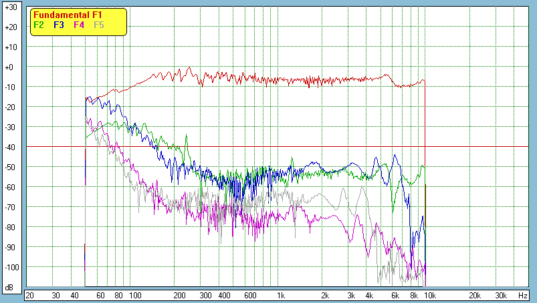
Task: Click the dB unit label
Action: click(x=10, y=288)
